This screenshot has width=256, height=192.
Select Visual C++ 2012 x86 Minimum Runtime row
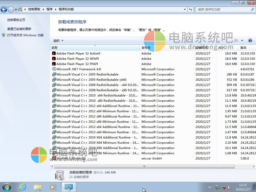(153, 122)
